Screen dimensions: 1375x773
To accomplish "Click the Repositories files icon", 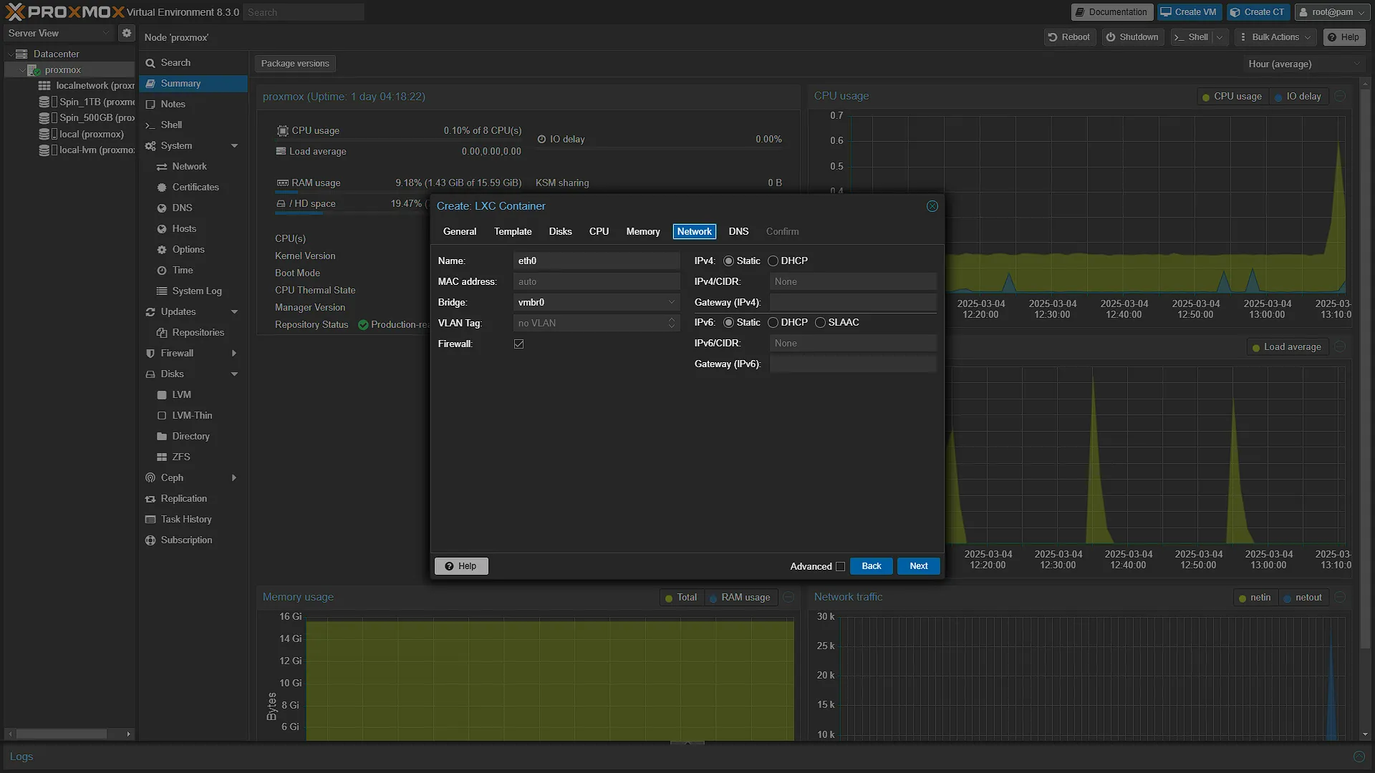I will coord(162,333).
